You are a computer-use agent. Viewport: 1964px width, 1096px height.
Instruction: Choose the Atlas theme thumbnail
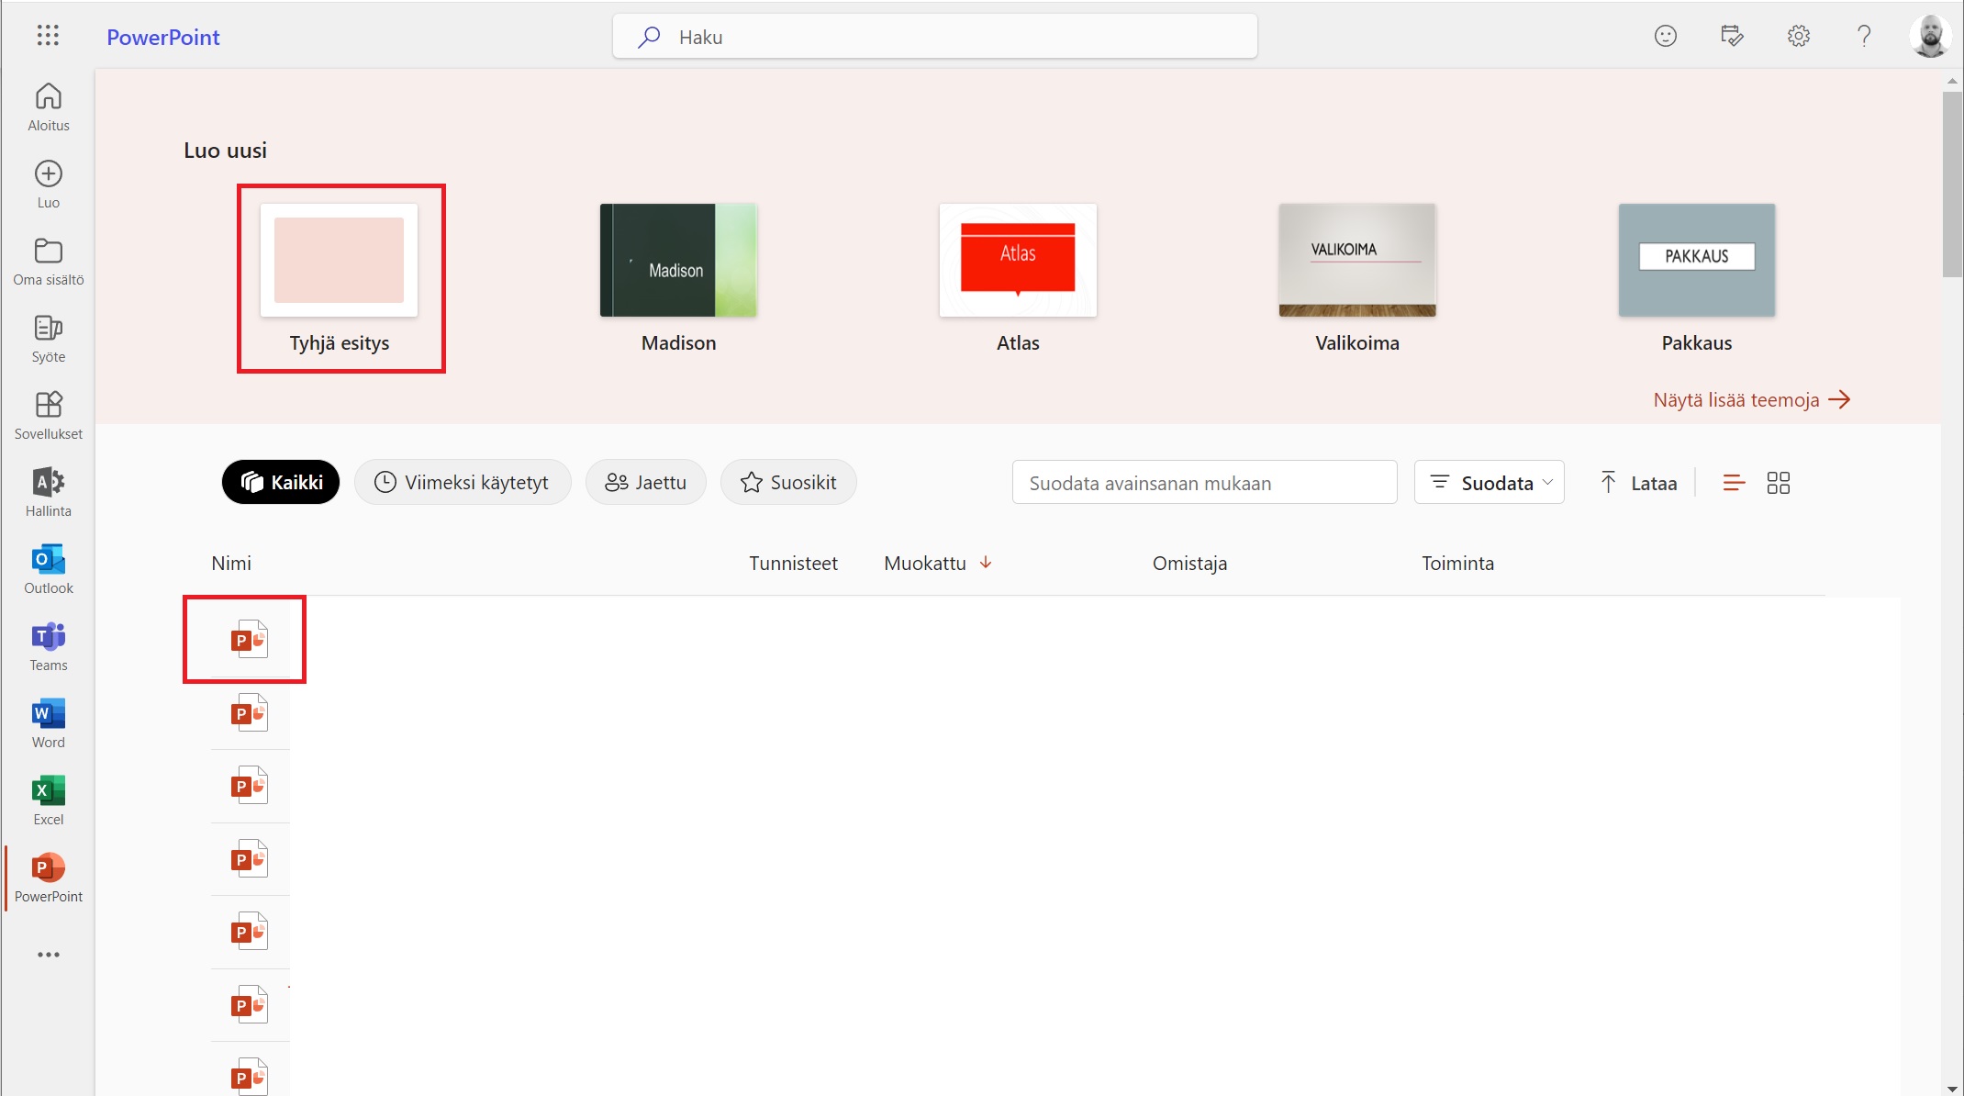coord(1018,260)
